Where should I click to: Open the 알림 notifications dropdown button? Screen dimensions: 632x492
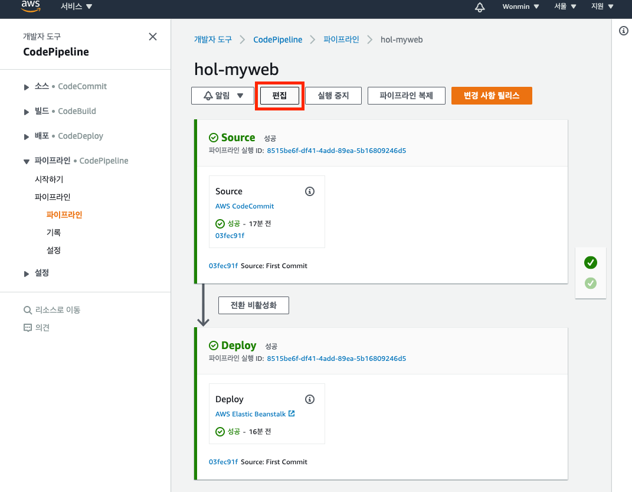pyautogui.click(x=222, y=96)
